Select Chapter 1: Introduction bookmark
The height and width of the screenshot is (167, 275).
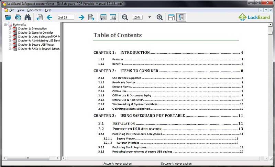(32, 28)
